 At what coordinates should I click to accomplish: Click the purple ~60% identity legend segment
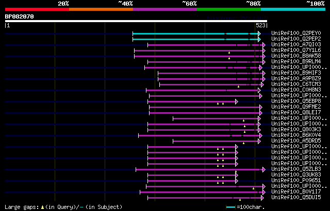pos(165,9)
